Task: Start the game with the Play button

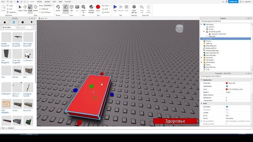Action: (x=115, y=8)
